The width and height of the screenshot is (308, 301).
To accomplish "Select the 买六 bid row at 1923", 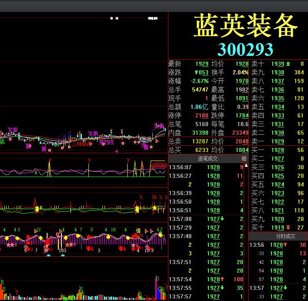I will point(278,193).
